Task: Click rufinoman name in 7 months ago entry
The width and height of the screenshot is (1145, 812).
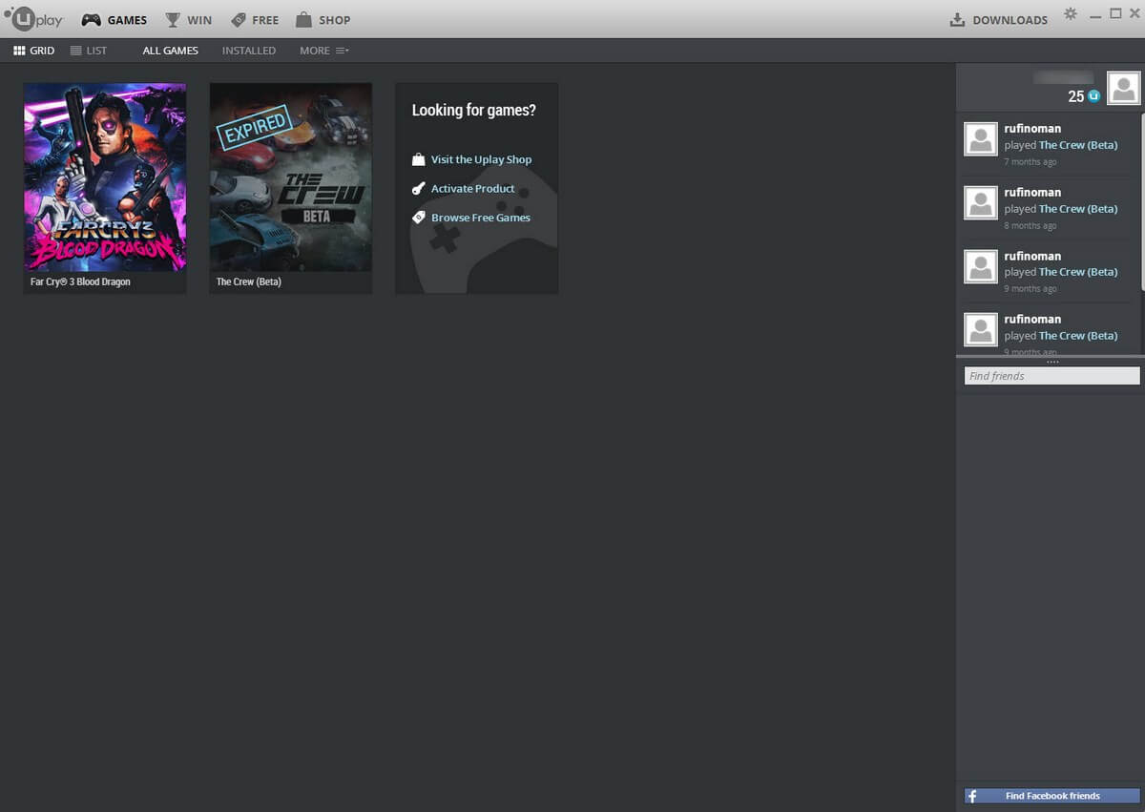Action: [x=1032, y=129]
